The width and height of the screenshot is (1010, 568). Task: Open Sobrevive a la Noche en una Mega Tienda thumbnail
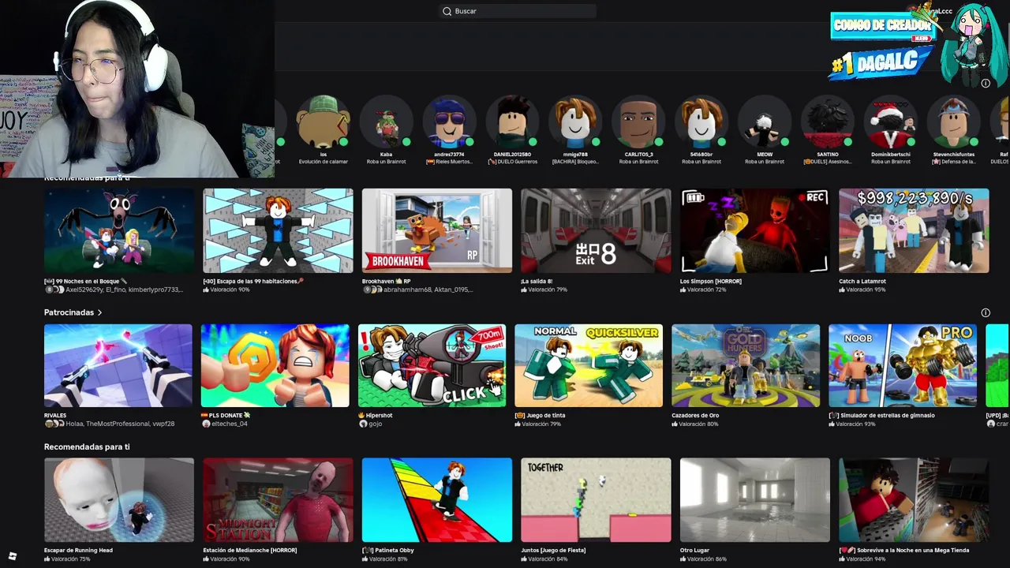coord(914,500)
